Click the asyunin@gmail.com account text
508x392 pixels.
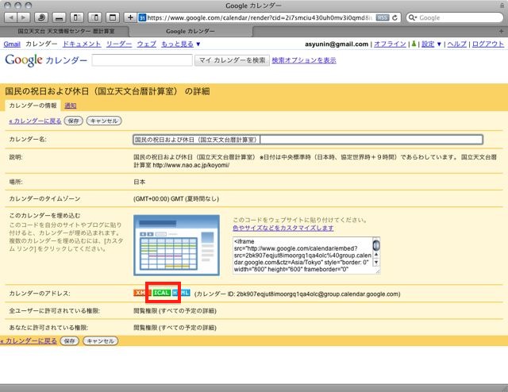coord(337,44)
